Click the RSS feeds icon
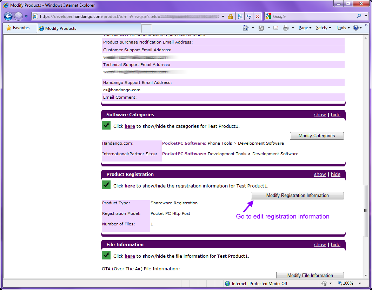 click(261, 28)
